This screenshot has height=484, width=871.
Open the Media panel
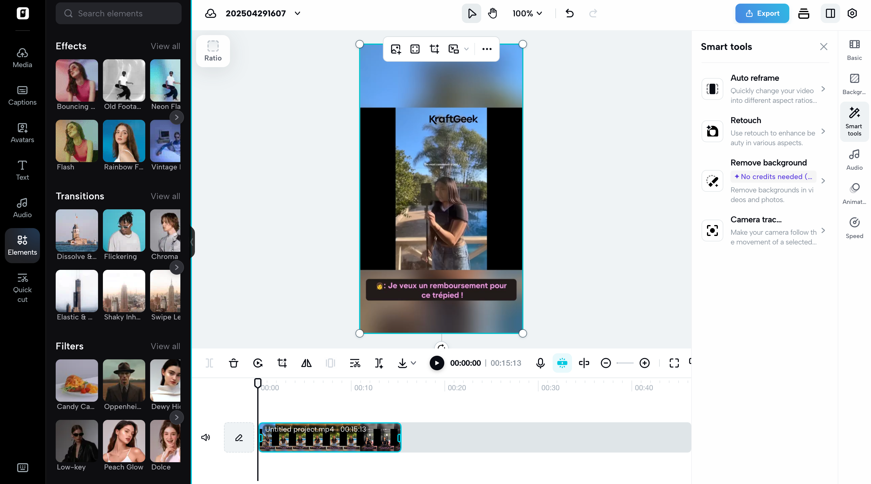pos(22,57)
